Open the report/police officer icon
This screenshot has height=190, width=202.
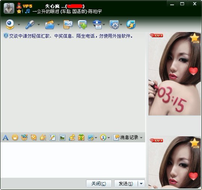click(x=97, y=24)
